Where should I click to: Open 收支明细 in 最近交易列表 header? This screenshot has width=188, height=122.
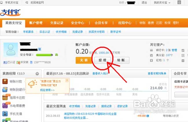[x=74, y=106]
